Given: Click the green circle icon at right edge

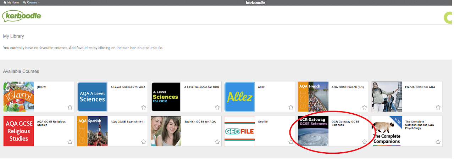Looking at the screenshot, I should (449, 17).
